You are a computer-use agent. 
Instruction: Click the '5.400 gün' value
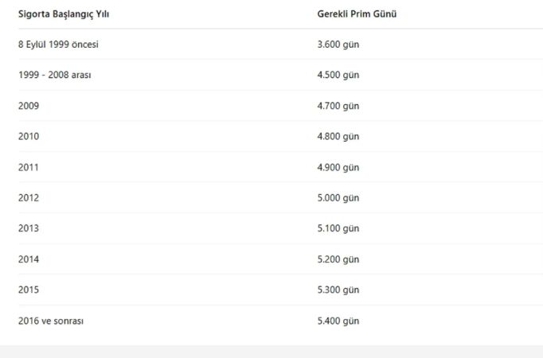[x=338, y=321]
